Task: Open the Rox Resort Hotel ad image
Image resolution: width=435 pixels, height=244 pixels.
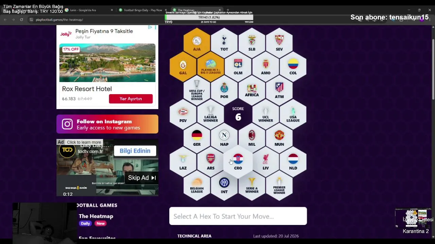Action: pyautogui.click(x=107, y=63)
